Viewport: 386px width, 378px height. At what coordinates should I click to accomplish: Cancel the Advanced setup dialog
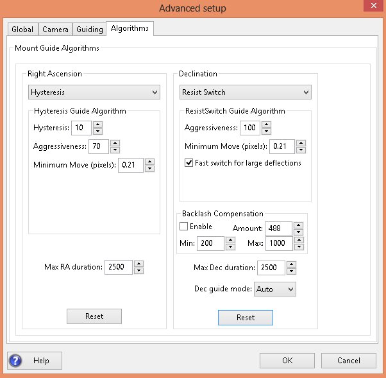pos(349,361)
